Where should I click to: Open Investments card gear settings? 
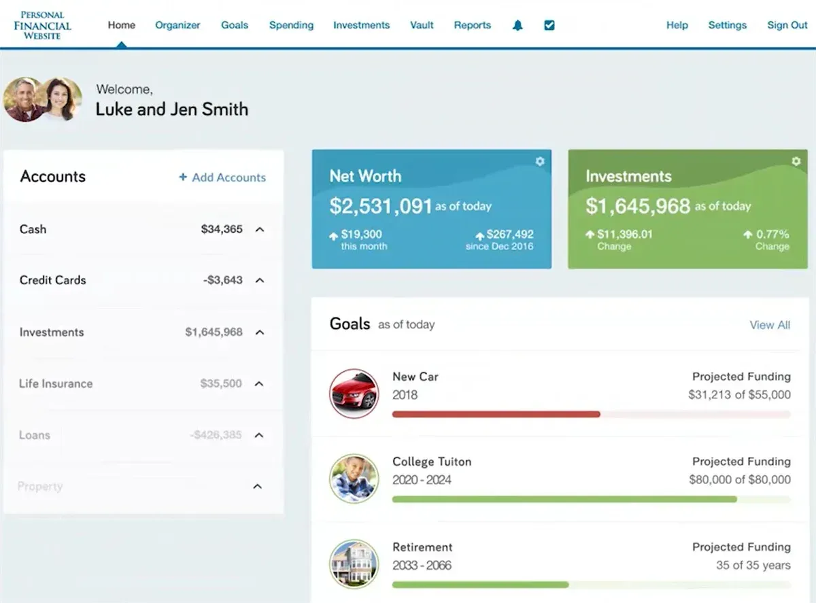796,162
